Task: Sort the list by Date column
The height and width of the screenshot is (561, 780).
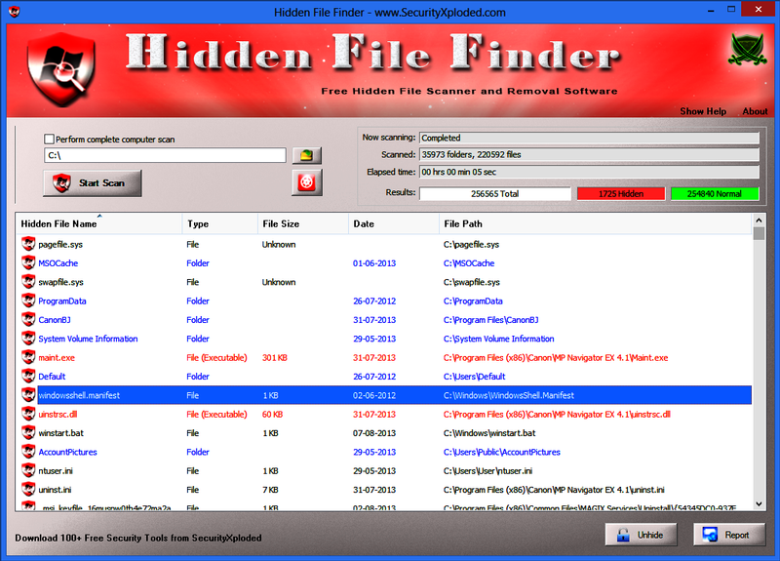Action: click(394, 224)
